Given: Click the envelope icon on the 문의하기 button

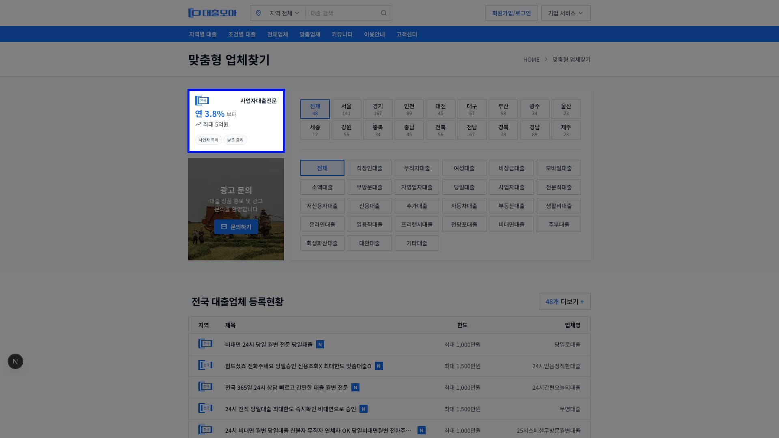Looking at the screenshot, I should point(224,227).
